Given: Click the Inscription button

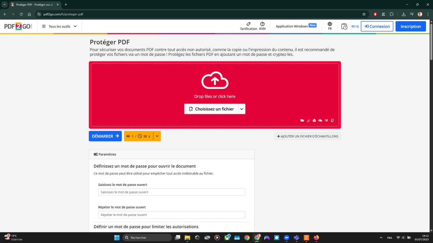Looking at the screenshot, I should pos(410,26).
